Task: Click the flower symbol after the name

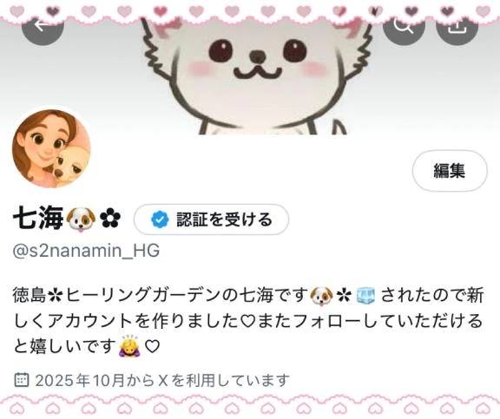Action: (x=110, y=219)
